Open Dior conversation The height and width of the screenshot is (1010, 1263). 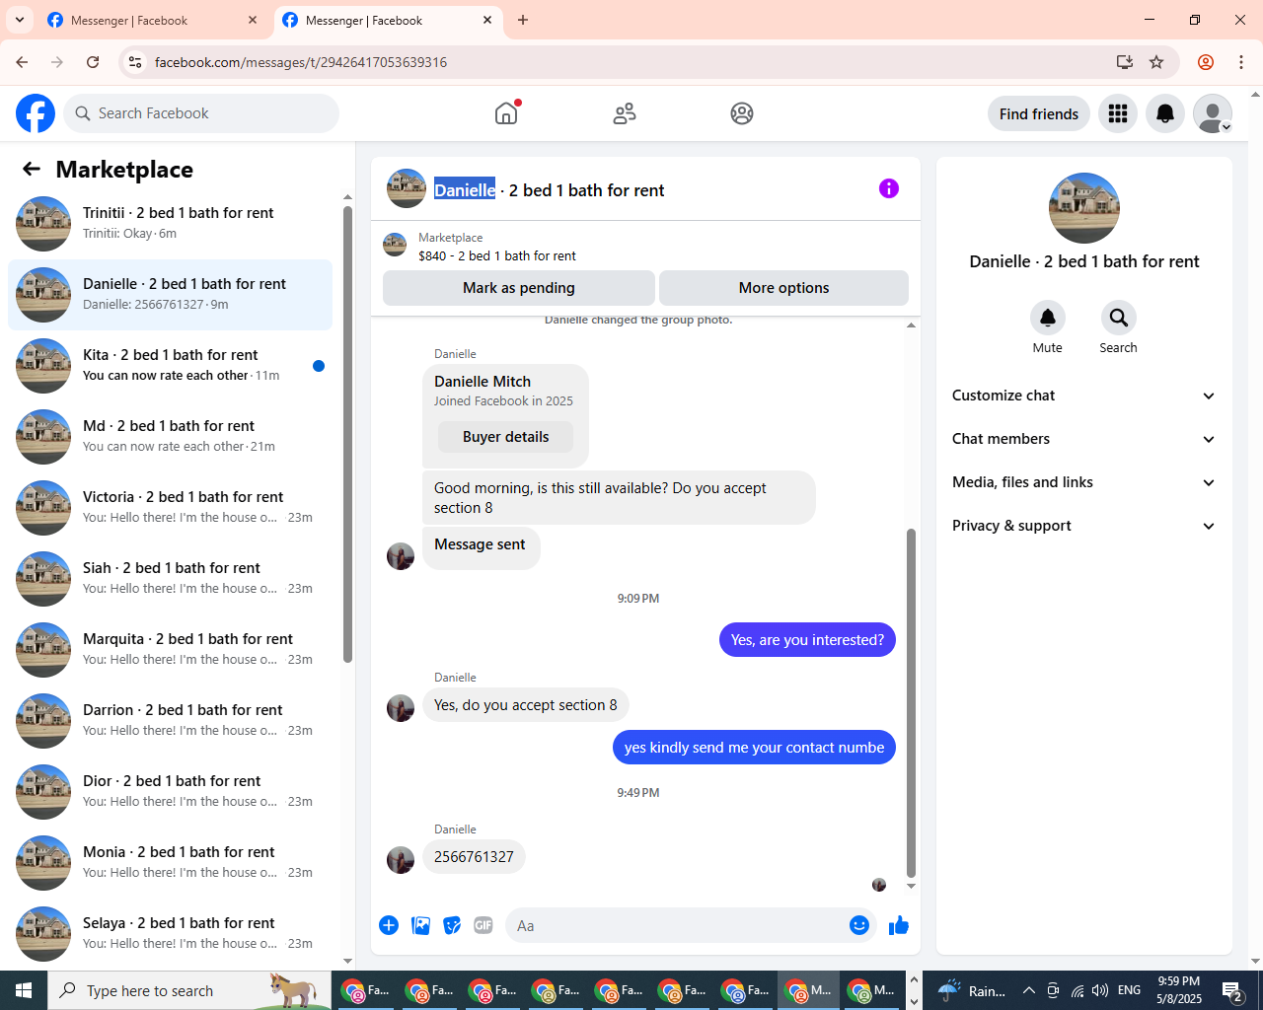click(170, 792)
